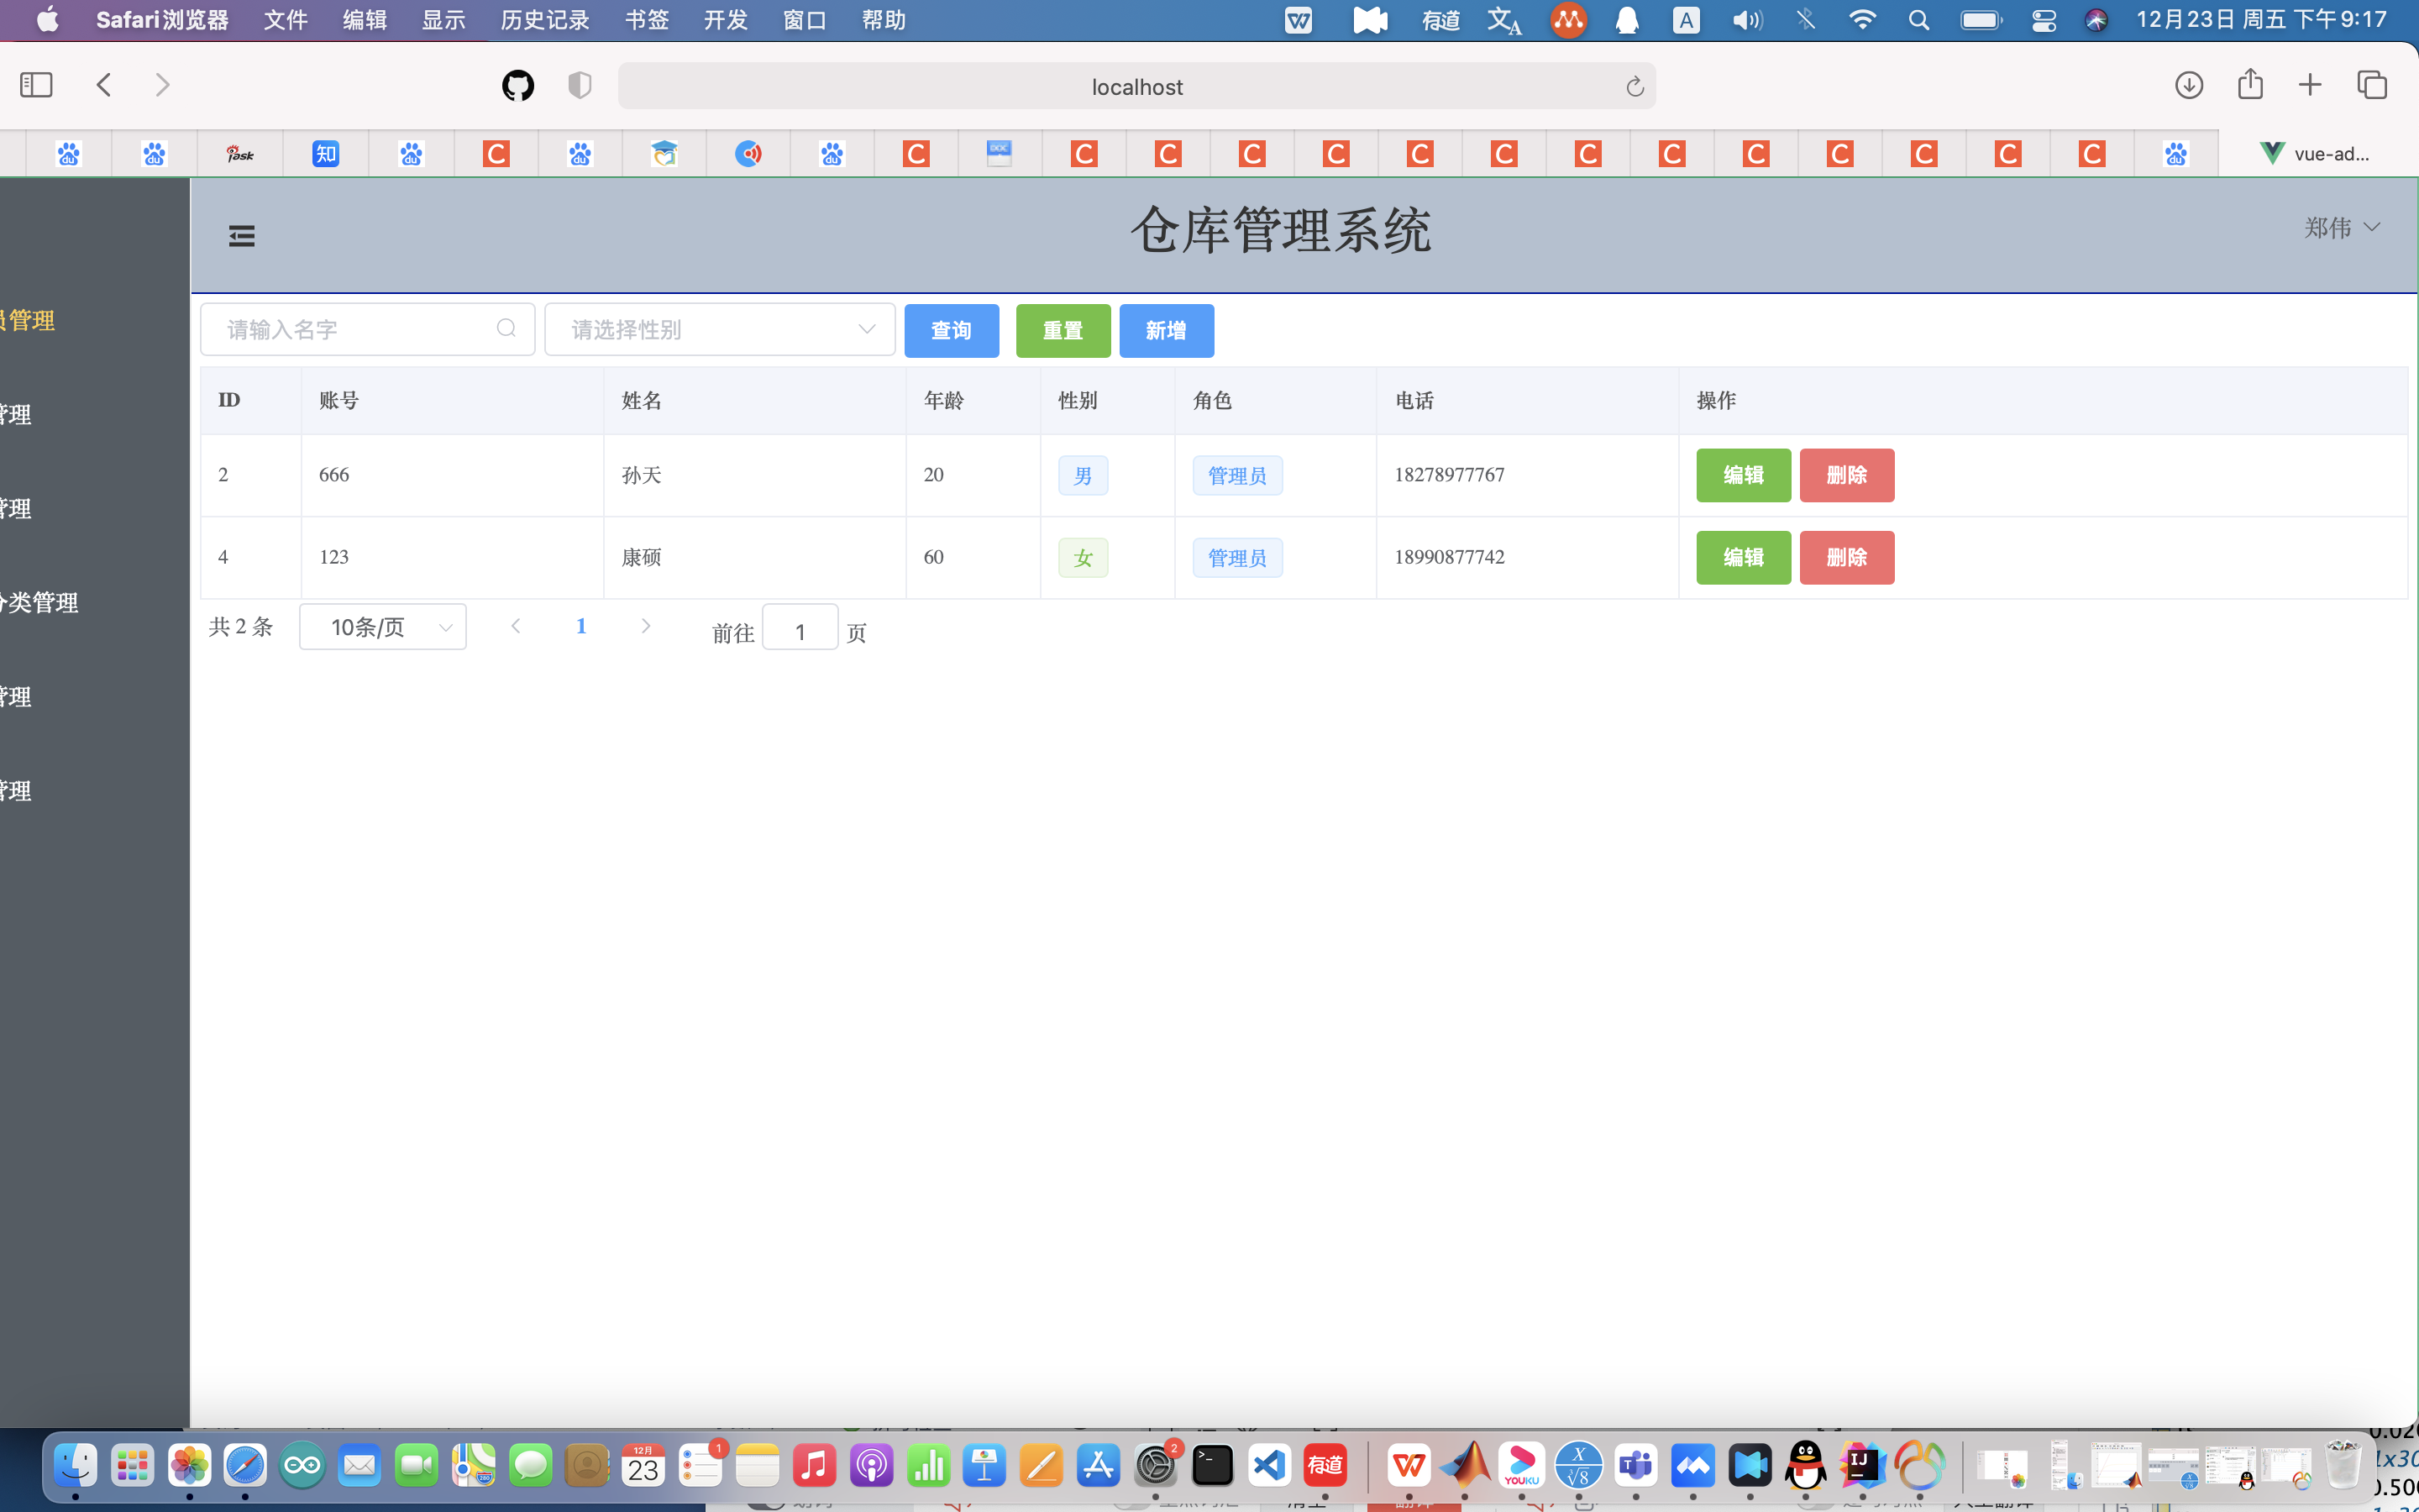
Task: Click the 女 gender tag
Action: click(1084, 558)
